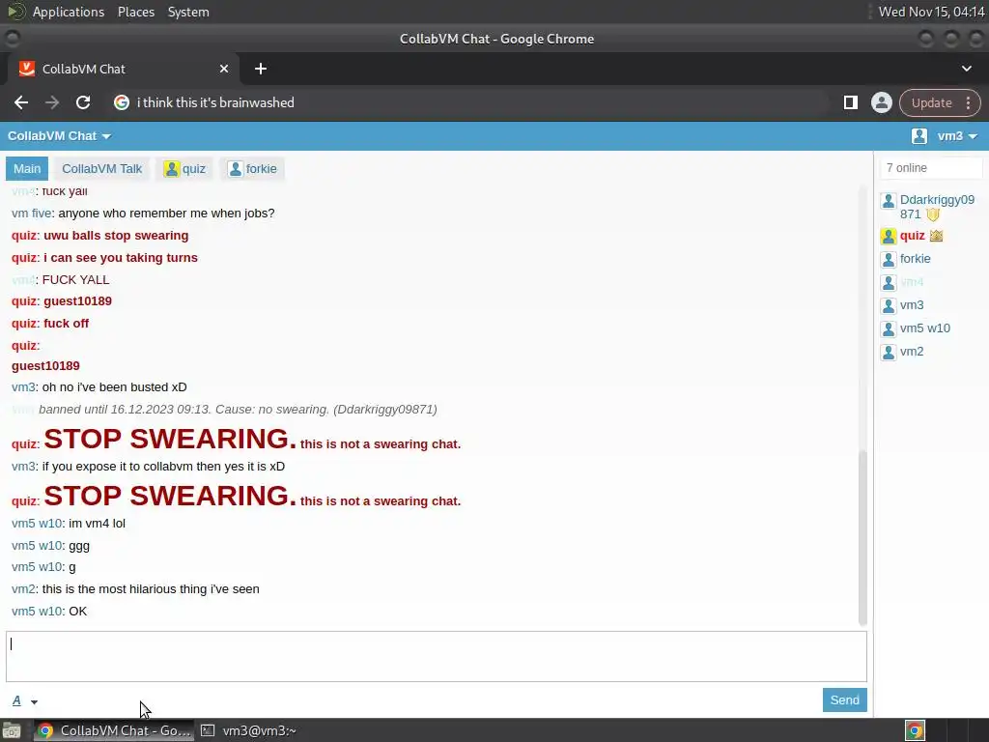Click the 'i can see you taking turns' message

tap(121, 257)
